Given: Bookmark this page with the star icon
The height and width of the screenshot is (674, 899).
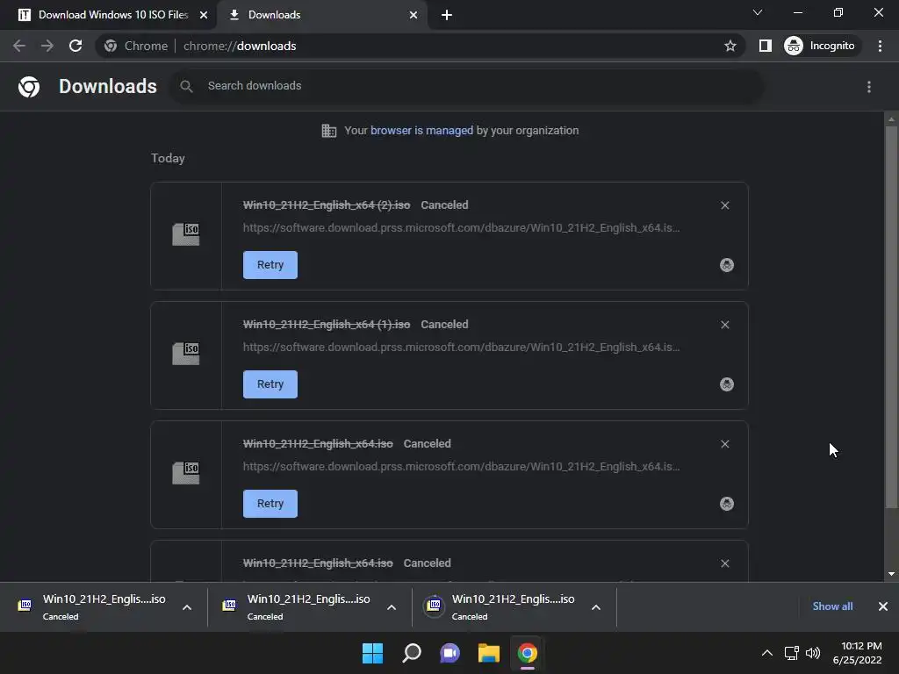Looking at the screenshot, I should [730, 46].
